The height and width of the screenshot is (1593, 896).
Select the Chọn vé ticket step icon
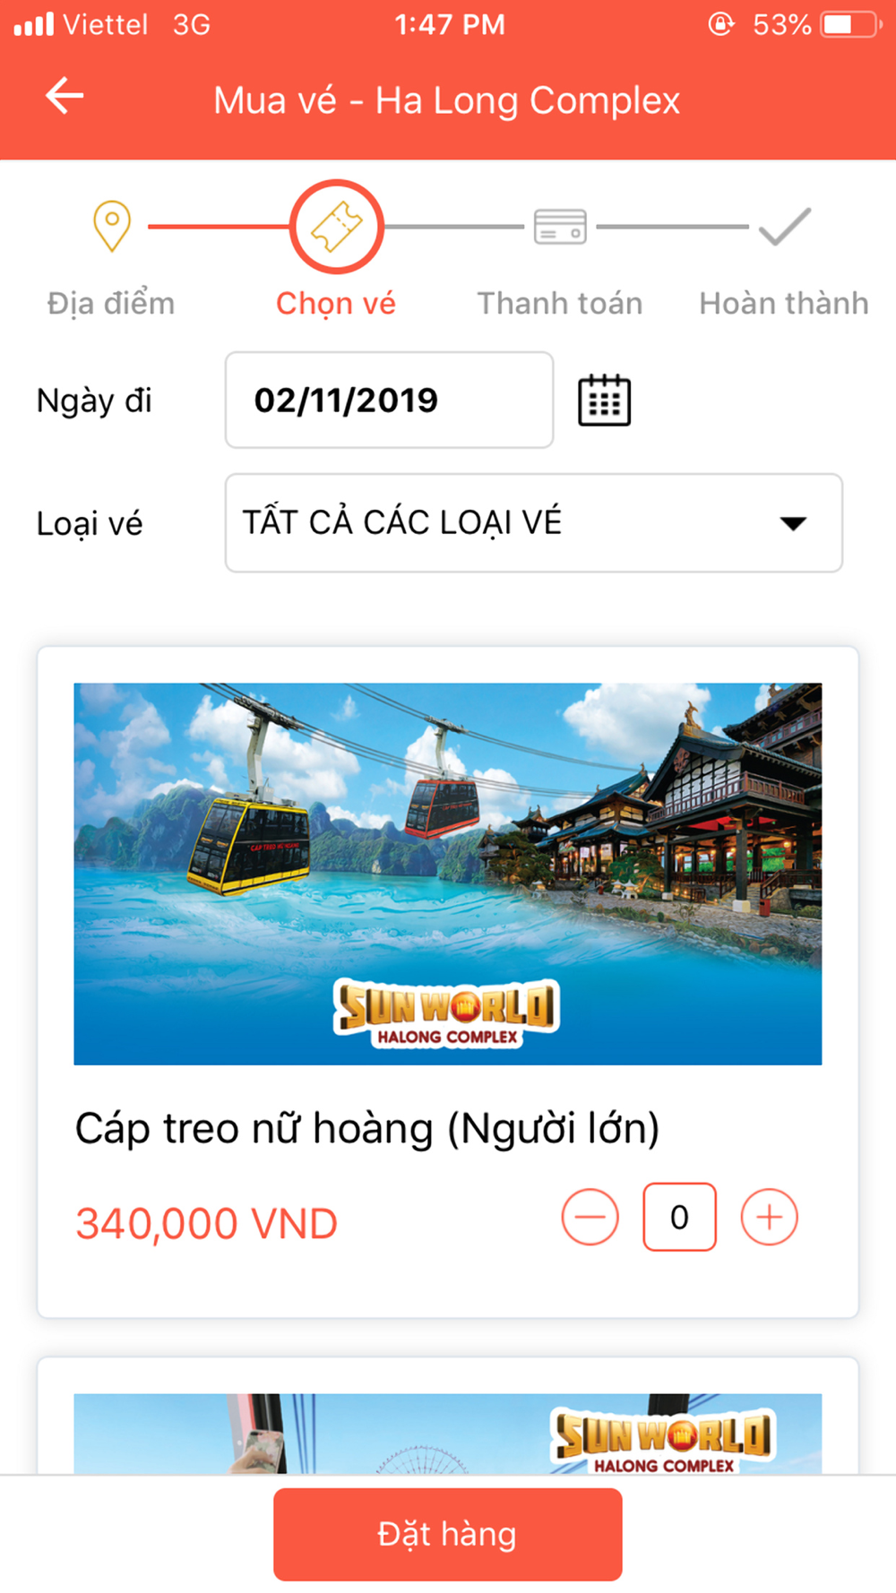[x=337, y=227]
